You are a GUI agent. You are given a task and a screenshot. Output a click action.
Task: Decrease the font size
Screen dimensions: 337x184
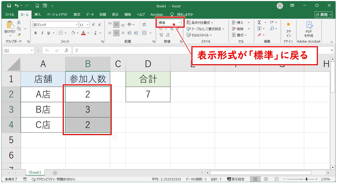99,25
